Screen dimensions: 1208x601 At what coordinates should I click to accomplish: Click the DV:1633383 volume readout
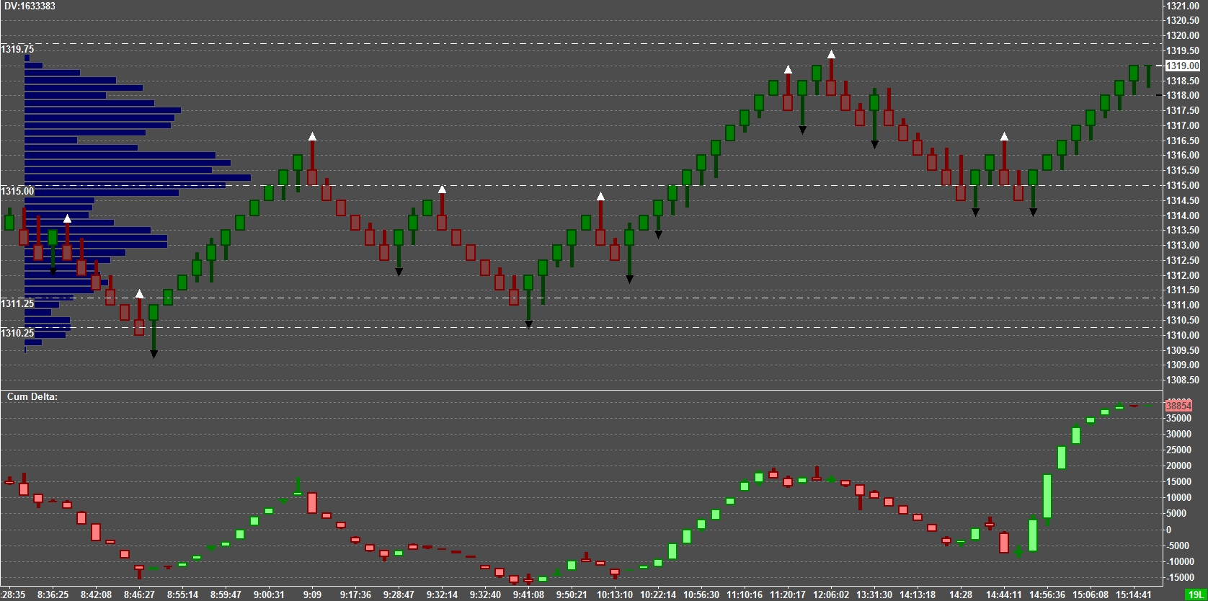click(x=30, y=6)
